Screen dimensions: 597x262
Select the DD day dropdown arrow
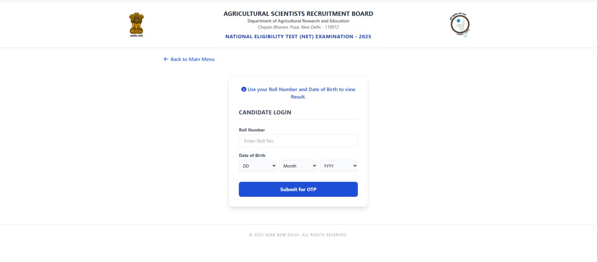[274, 166]
